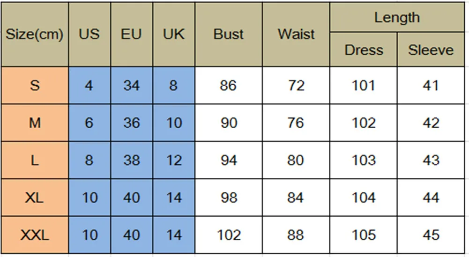Click the orange S size cell

click(x=35, y=85)
